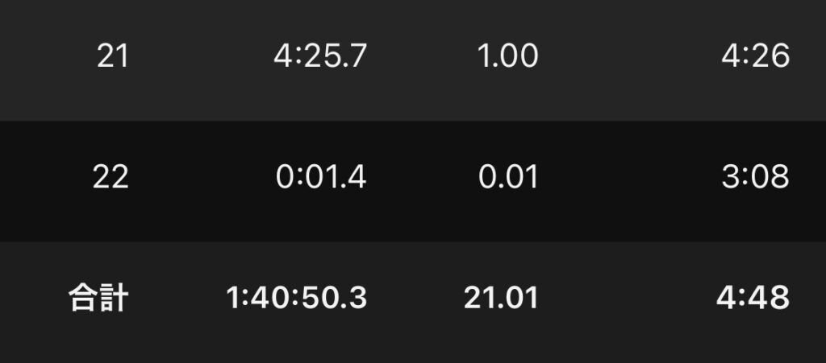The height and width of the screenshot is (363, 826).
Task: Click the darker striped band of lap 22
Action: [x=413, y=181]
